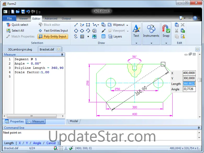Select the leader arrow tool

[x=103, y=31]
